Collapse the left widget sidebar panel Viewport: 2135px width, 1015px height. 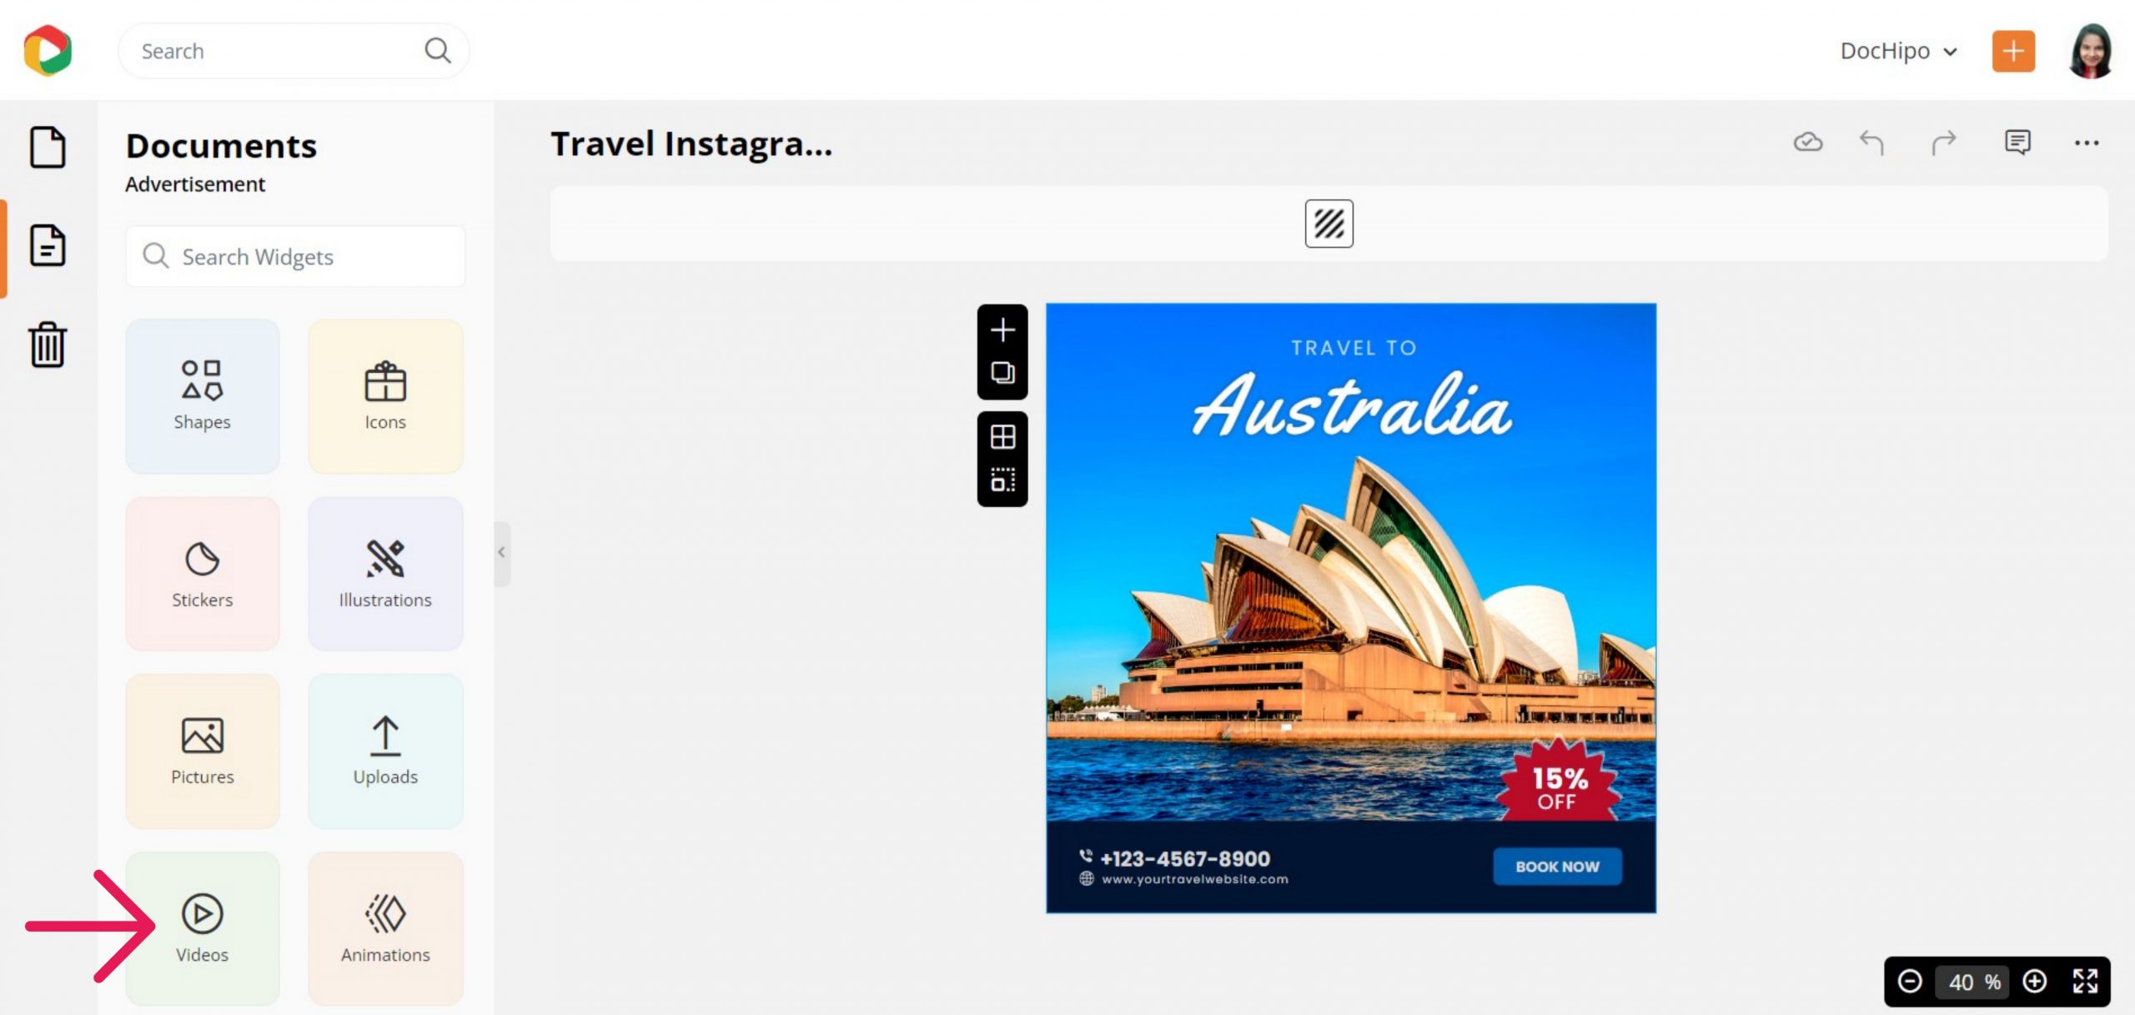pos(501,552)
